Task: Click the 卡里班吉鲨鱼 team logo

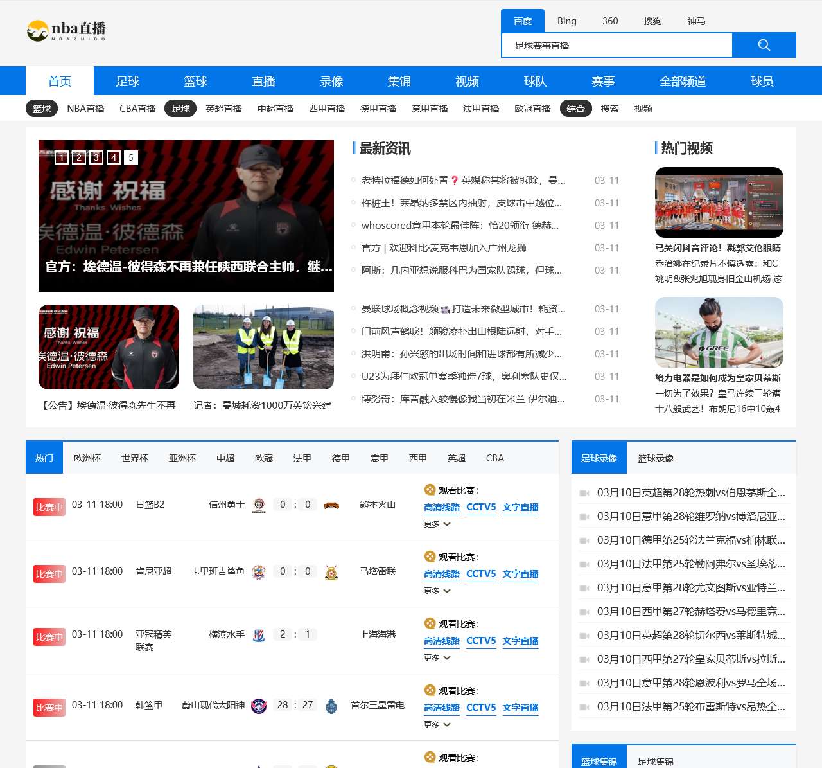Action: click(x=259, y=572)
